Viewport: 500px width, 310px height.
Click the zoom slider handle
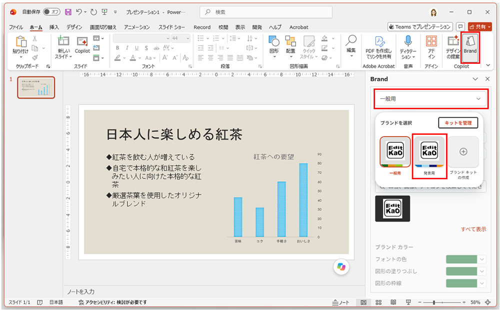tap(433, 303)
